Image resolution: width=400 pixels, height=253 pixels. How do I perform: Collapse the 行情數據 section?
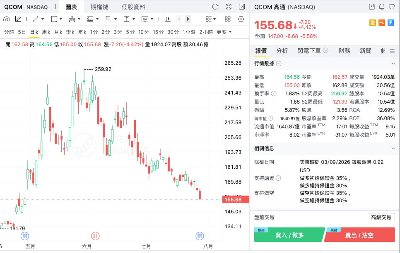(x=393, y=64)
